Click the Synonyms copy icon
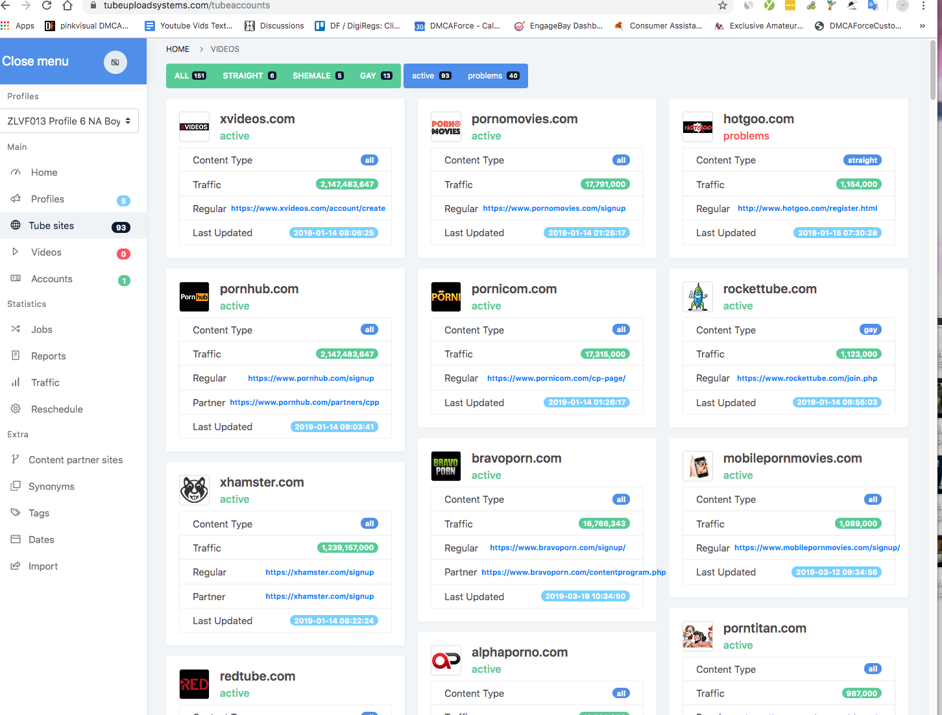The width and height of the screenshot is (942, 715). click(x=16, y=486)
